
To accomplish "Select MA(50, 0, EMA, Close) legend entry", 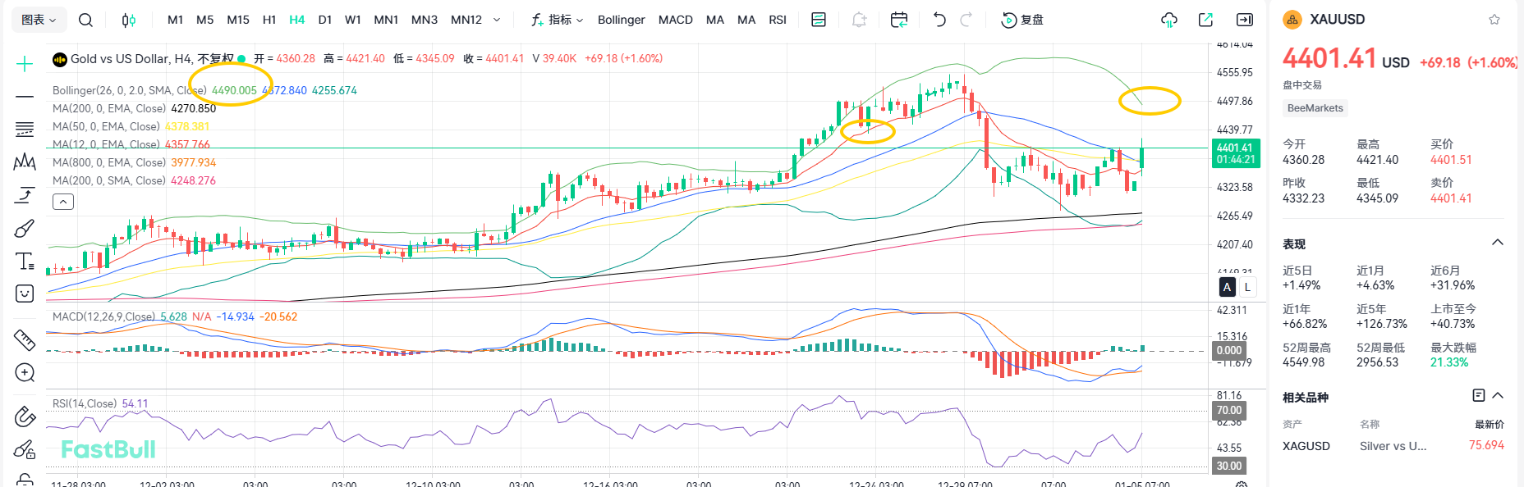I will pyautogui.click(x=106, y=126).
